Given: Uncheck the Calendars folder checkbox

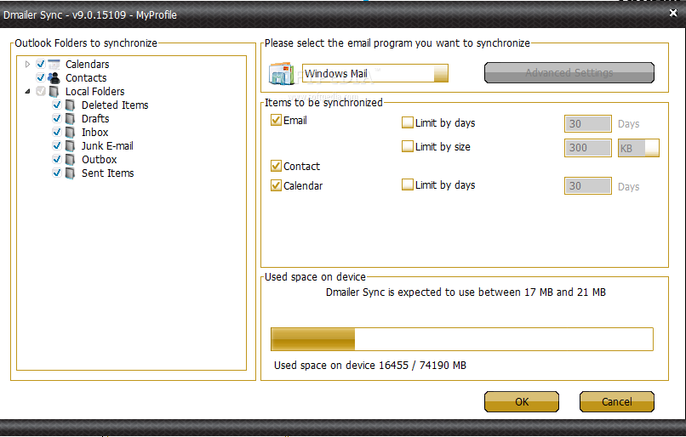Looking at the screenshot, I should click(41, 65).
